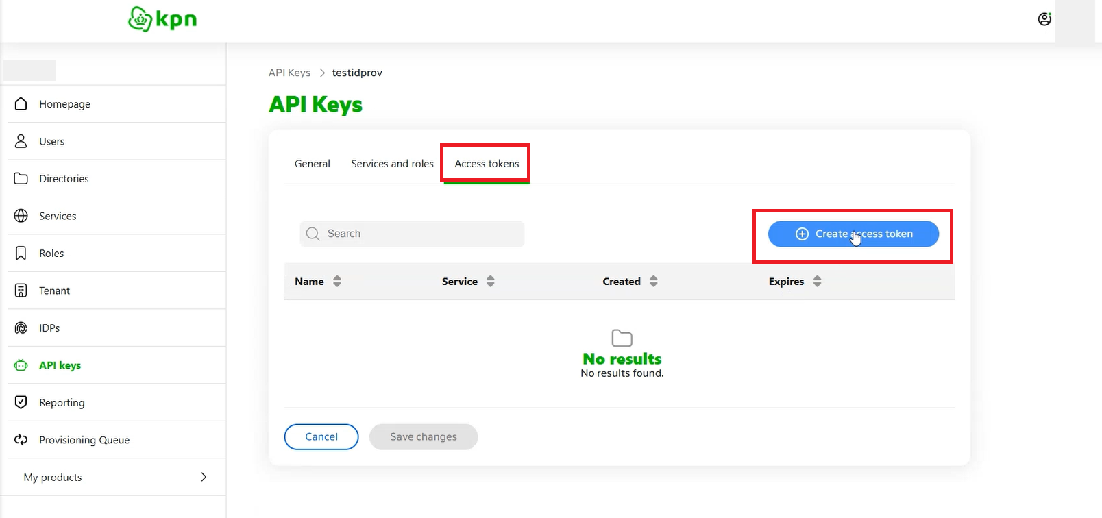Click the API keys robot icon
Screen dimensions: 1102x518
(21, 365)
